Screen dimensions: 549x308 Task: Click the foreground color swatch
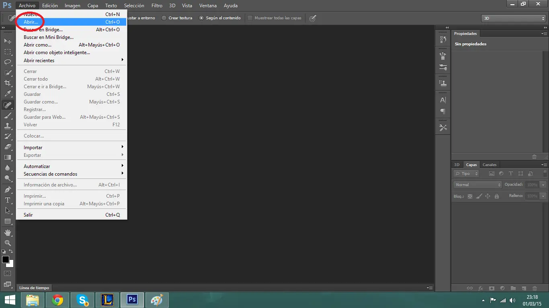coord(6,259)
